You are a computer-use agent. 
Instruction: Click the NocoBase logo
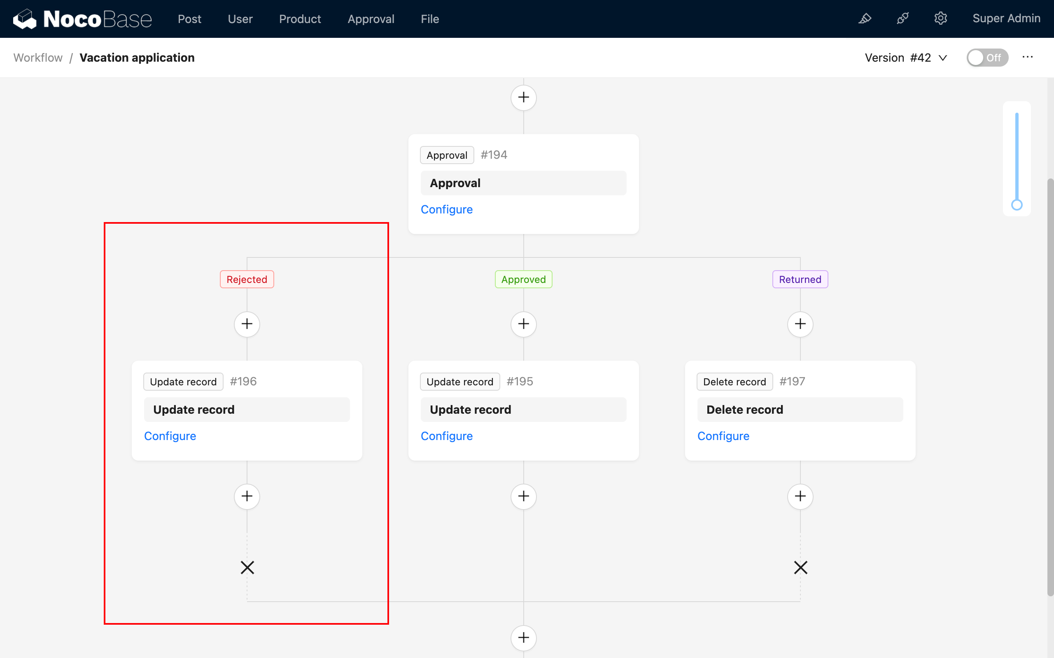click(x=82, y=19)
